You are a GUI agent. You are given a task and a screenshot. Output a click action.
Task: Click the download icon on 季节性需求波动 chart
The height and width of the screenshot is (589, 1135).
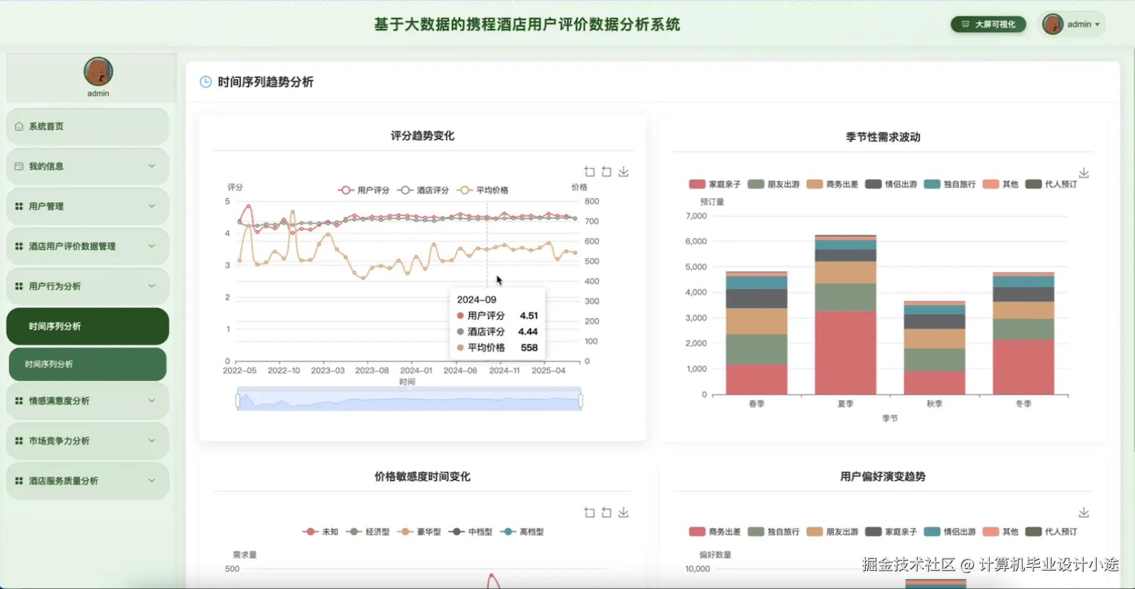coord(1083,172)
